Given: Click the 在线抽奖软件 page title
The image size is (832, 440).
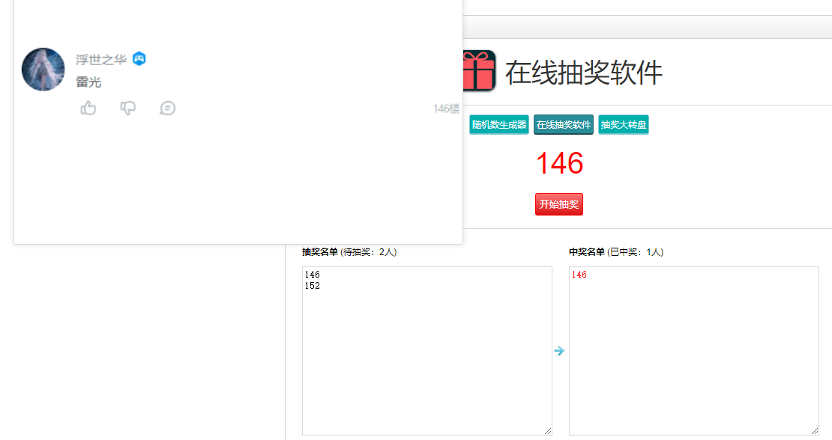Looking at the screenshot, I should pyautogui.click(x=584, y=73).
